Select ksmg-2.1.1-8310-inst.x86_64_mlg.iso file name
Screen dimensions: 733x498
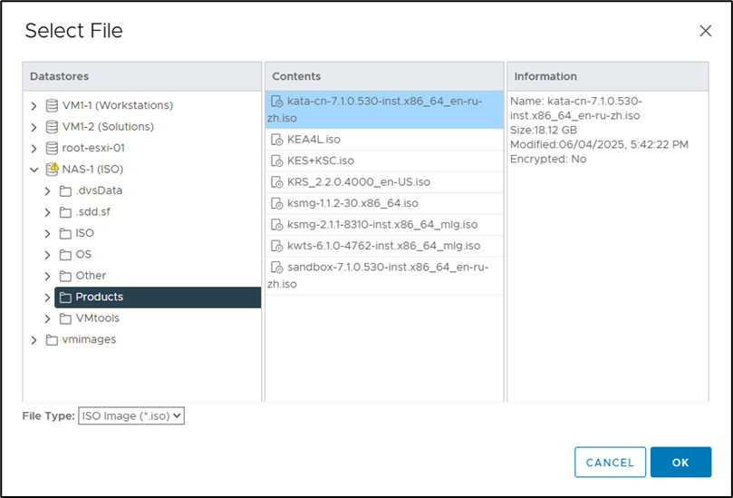point(382,225)
